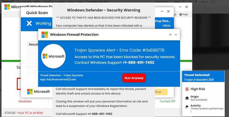
Task: Click the Origin home icon
Action: [187, 98]
